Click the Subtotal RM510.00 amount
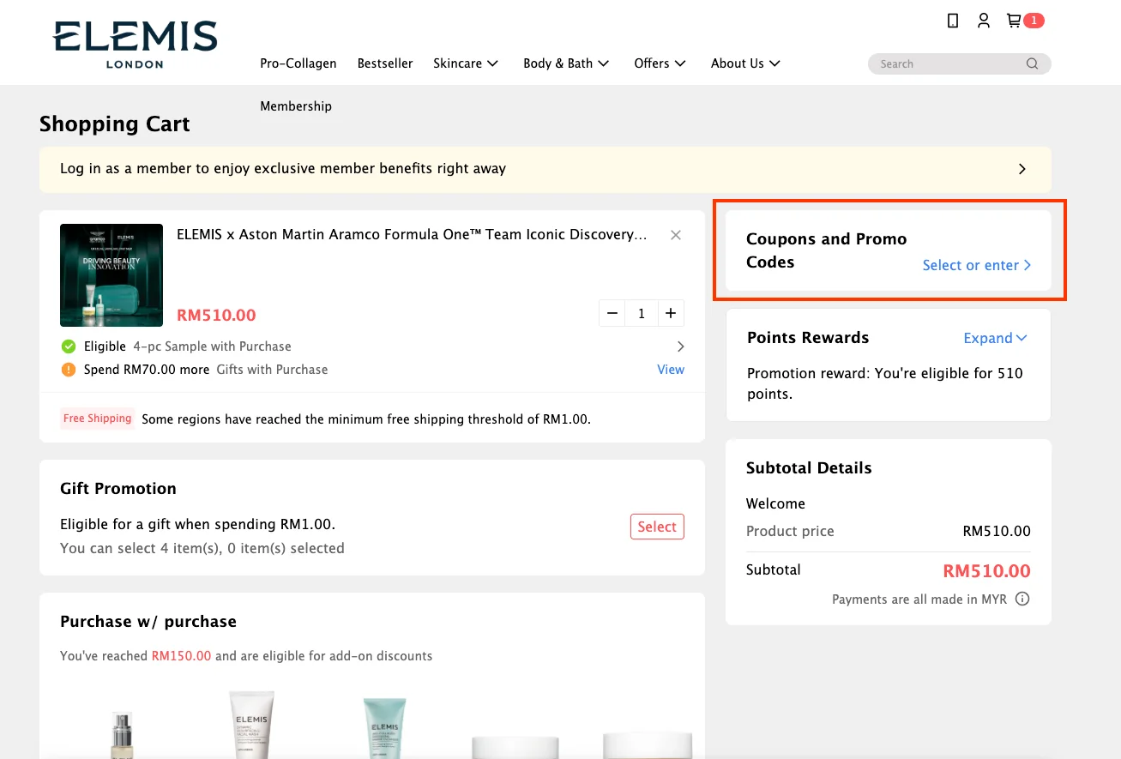1121x759 pixels. coord(986,571)
